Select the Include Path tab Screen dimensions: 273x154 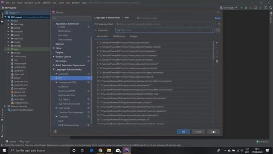pos(102,36)
